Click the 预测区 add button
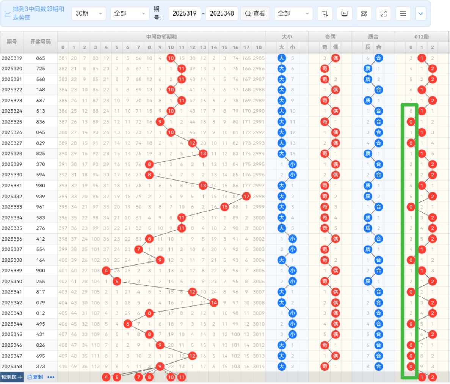This screenshot has width=450, height=384. pyautogui.click(x=12, y=377)
